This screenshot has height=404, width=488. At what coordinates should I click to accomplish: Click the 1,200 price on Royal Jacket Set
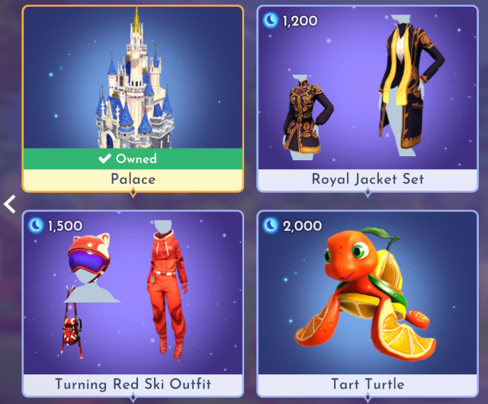[300, 21]
